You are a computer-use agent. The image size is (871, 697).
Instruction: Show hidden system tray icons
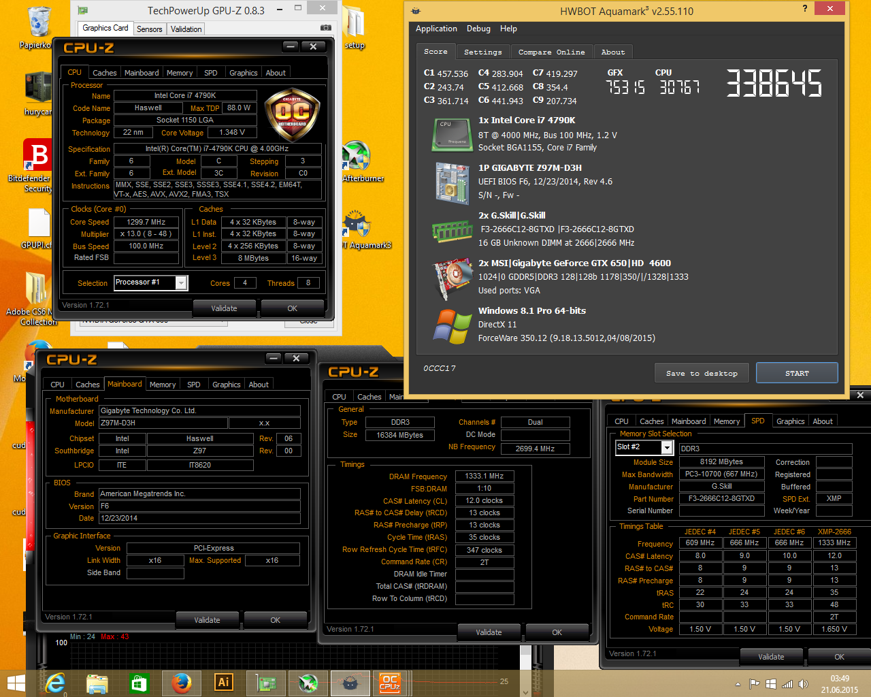coord(738,684)
